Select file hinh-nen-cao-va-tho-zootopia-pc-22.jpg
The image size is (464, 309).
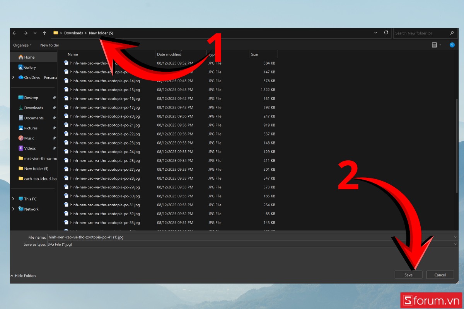(105, 134)
